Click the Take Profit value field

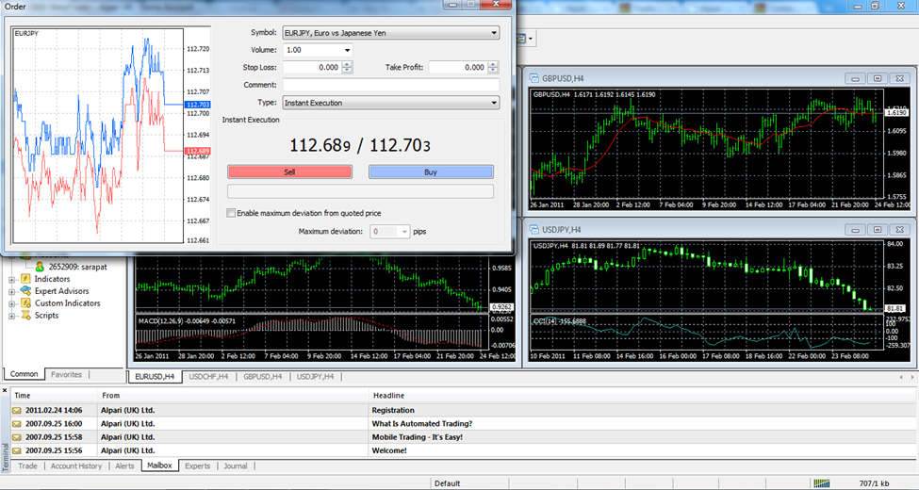click(x=458, y=68)
